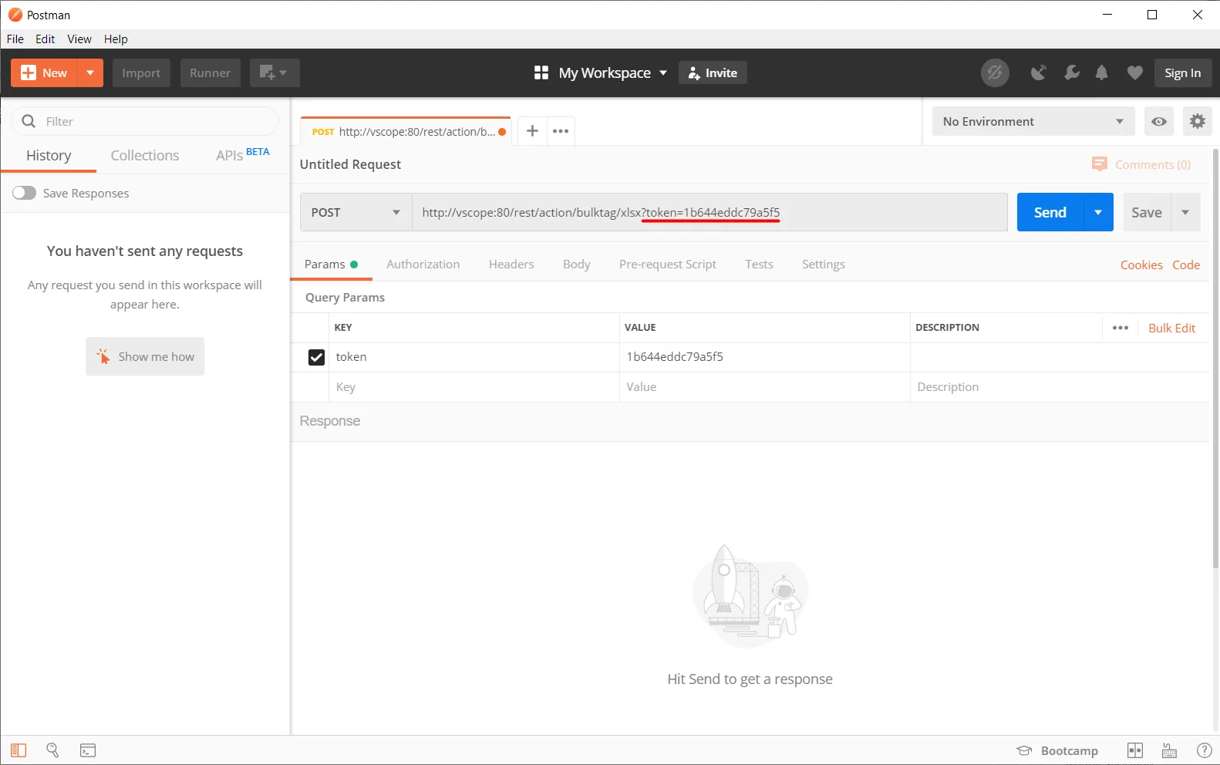The width and height of the screenshot is (1220, 765).
Task: Open the New button dropdown arrow
Action: click(90, 72)
